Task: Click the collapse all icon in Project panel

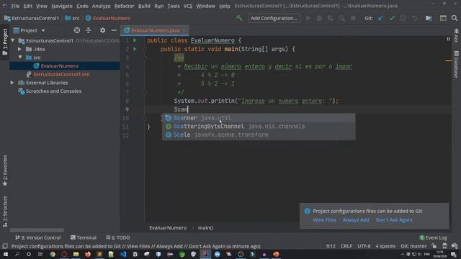Action: click(88, 30)
